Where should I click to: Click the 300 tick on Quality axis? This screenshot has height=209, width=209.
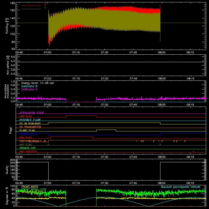[x=13, y=160]
